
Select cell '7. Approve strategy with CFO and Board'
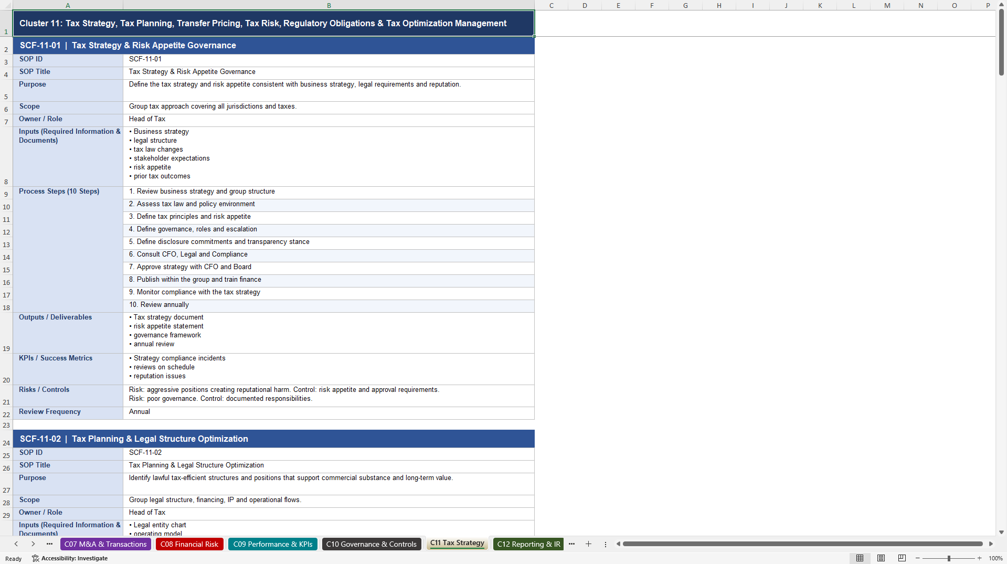(328, 268)
